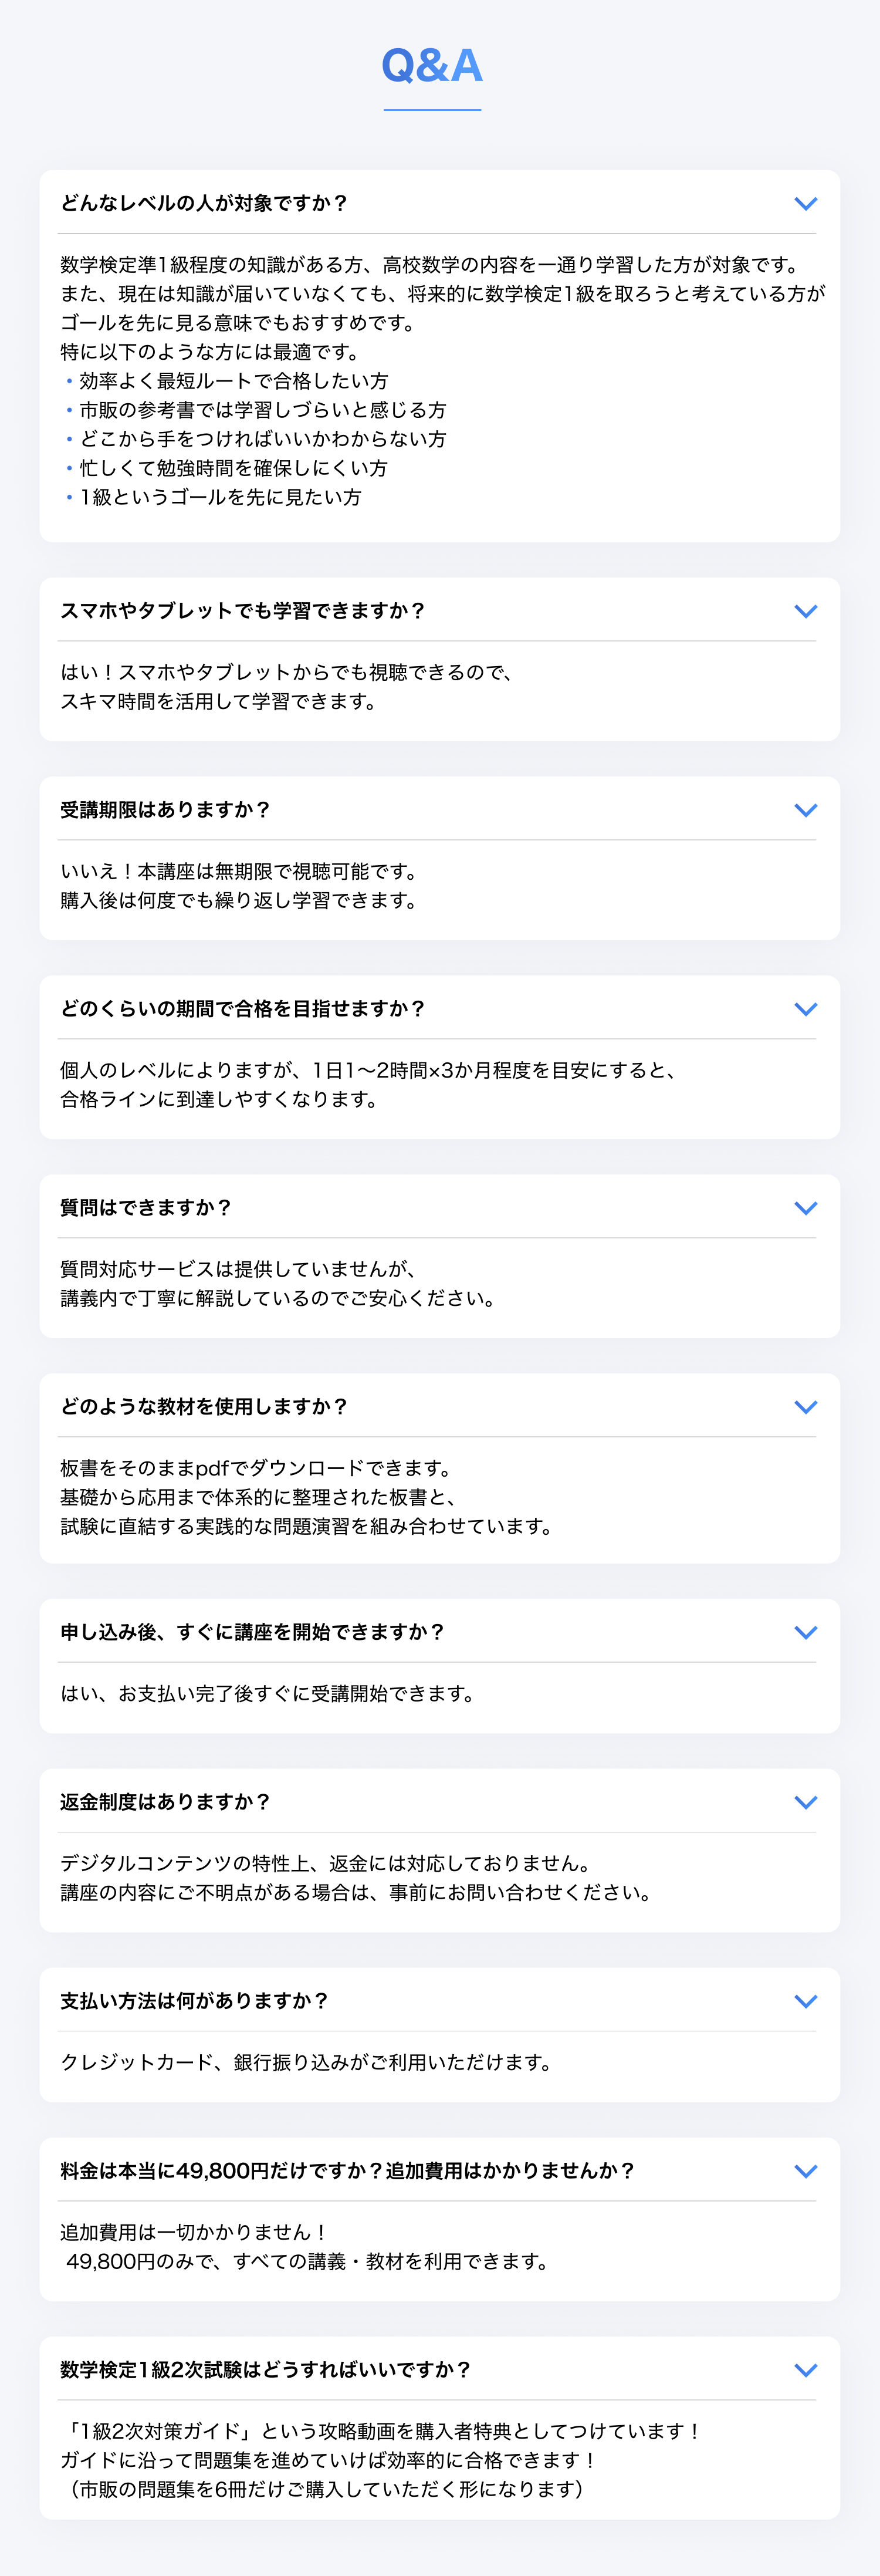
Task: Click the question title 受講期限はありますか？
Action: tap(165, 810)
